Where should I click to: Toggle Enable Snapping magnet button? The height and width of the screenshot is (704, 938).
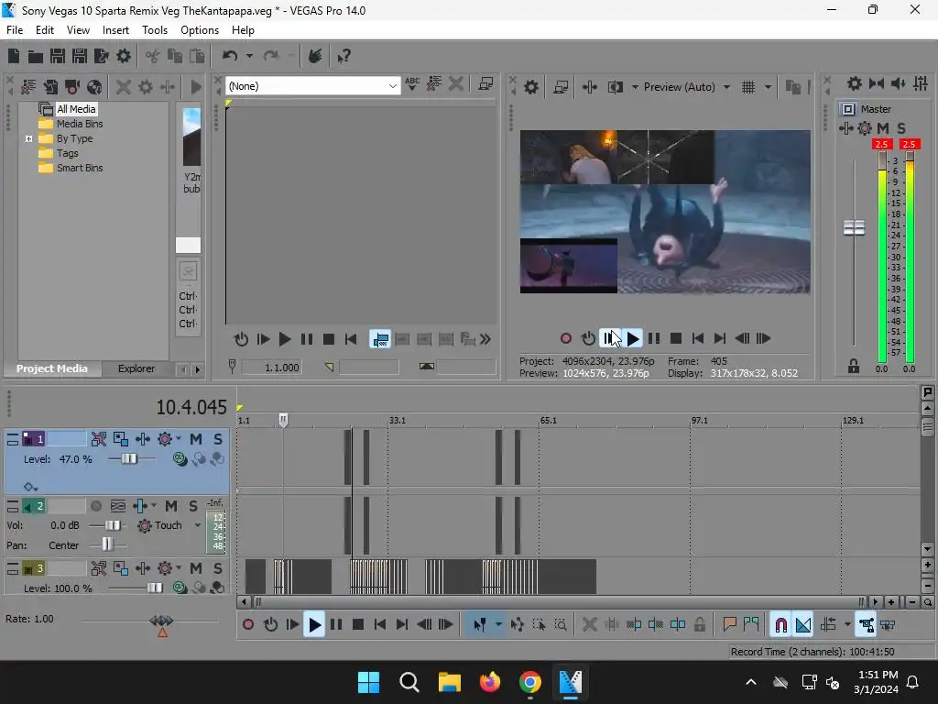point(780,625)
